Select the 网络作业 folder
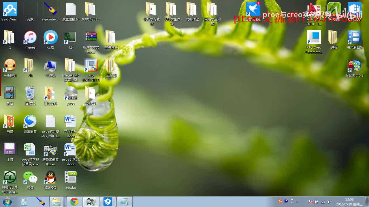 (192, 11)
